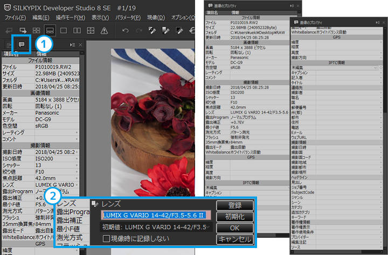Select キーワード row in IPTC window
This screenshot has height=255, width=388.
pyautogui.click(x=336, y=217)
